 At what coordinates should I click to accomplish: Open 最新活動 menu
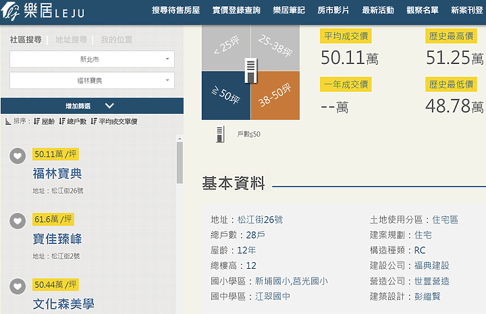pyautogui.click(x=378, y=10)
